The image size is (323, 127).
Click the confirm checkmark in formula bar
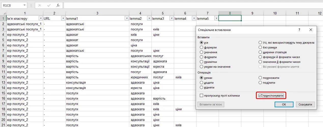(x=49, y=5)
